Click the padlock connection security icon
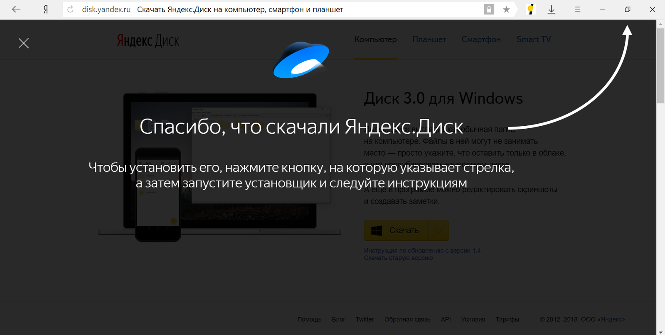Image resolution: width=665 pixels, height=335 pixels. (x=489, y=9)
